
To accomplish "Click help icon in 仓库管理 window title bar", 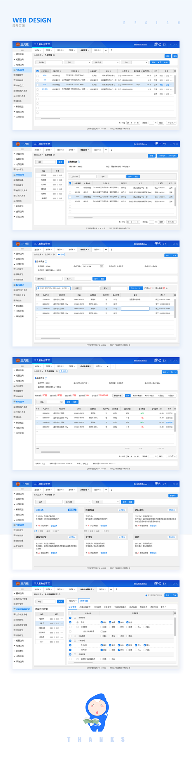I will click(160, 44).
